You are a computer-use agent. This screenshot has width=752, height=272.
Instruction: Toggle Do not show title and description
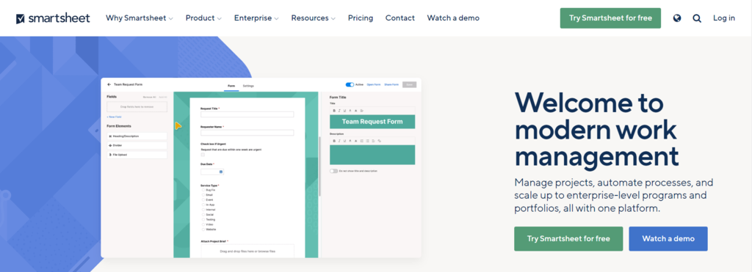point(333,171)
